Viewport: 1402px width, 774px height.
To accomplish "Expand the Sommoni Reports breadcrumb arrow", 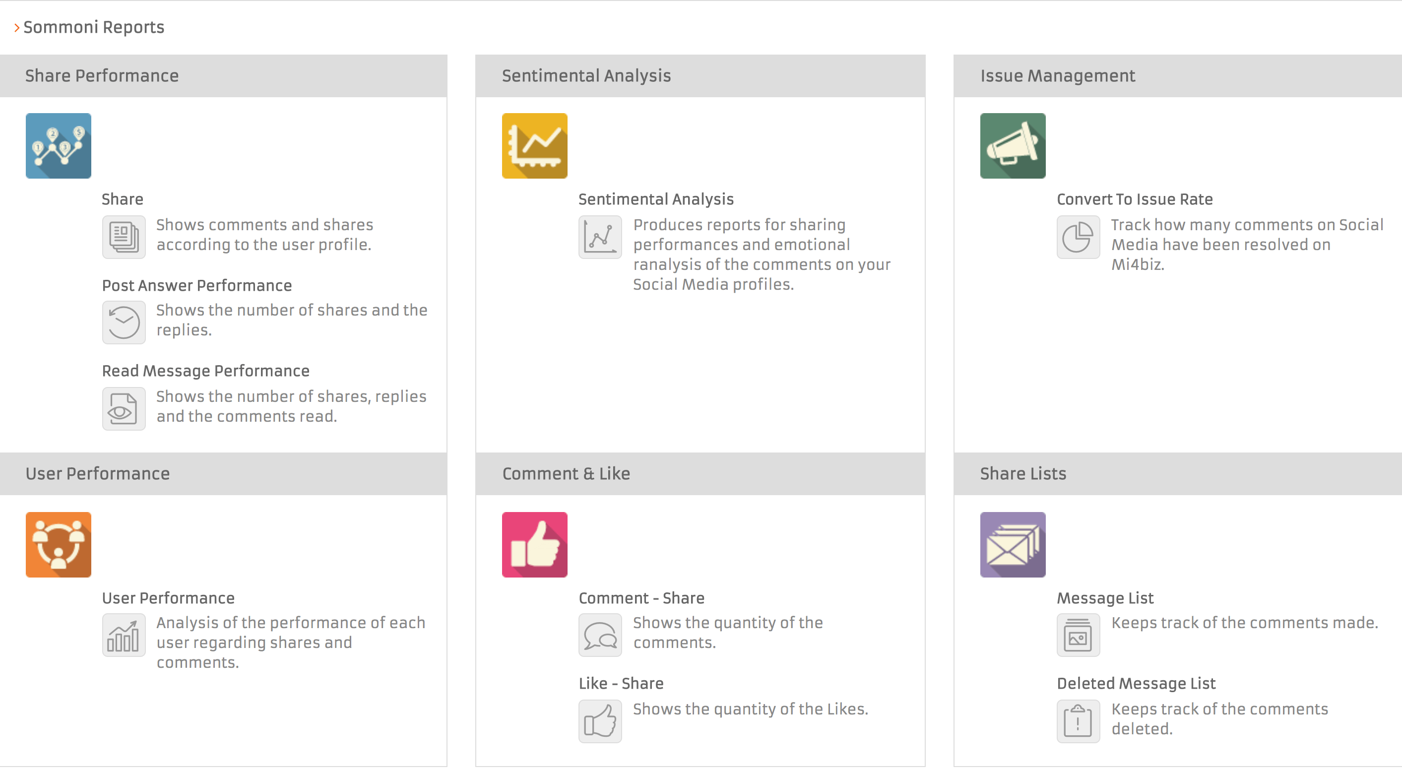I will point(17,27).
